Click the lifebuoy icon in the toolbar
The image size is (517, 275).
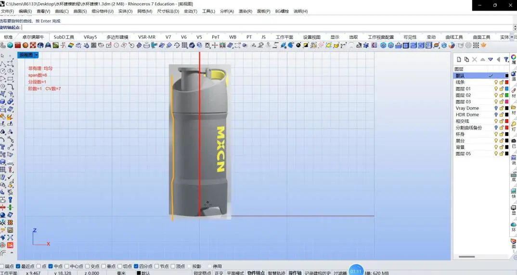pos(33,45)
